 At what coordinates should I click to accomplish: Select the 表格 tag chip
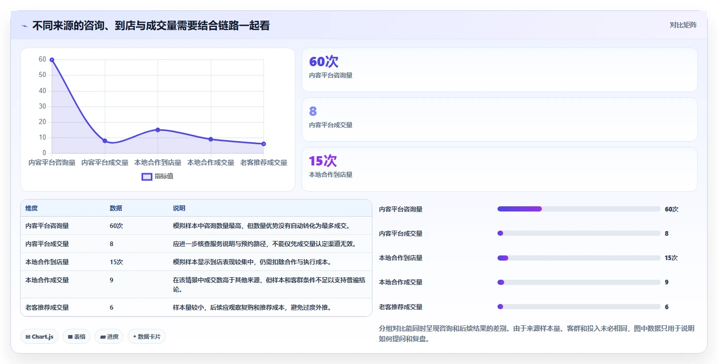click(76, 337)
